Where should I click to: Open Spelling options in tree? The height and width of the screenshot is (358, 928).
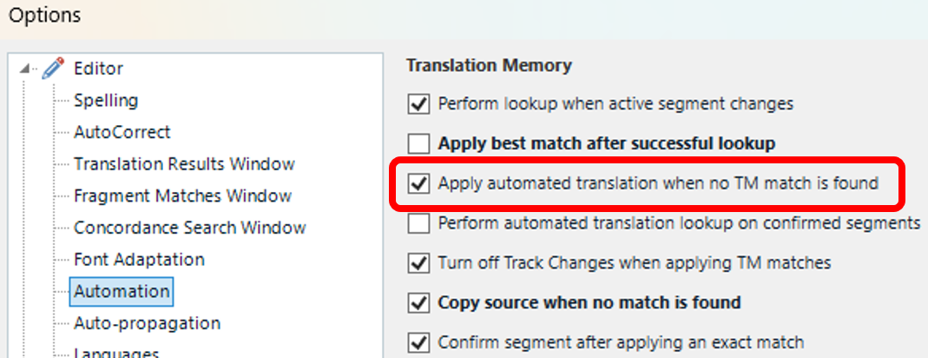[x=106, y=100]
